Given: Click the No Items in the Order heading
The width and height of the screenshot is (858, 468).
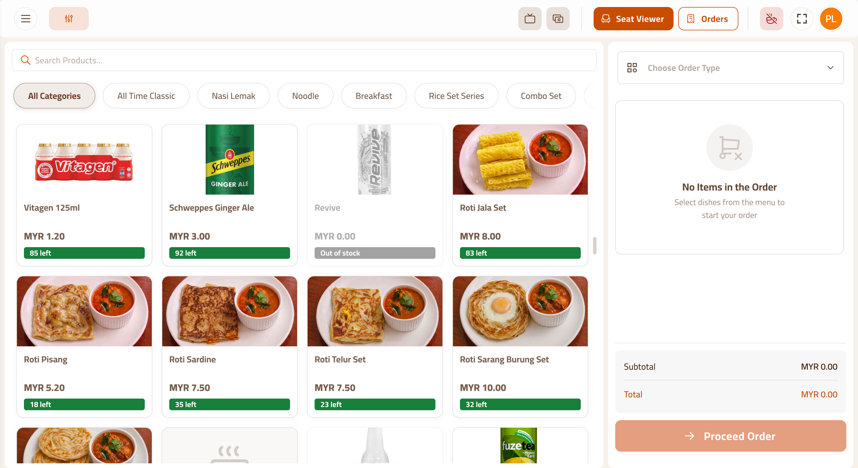Looking at the screenshot, I should (729, 187).
